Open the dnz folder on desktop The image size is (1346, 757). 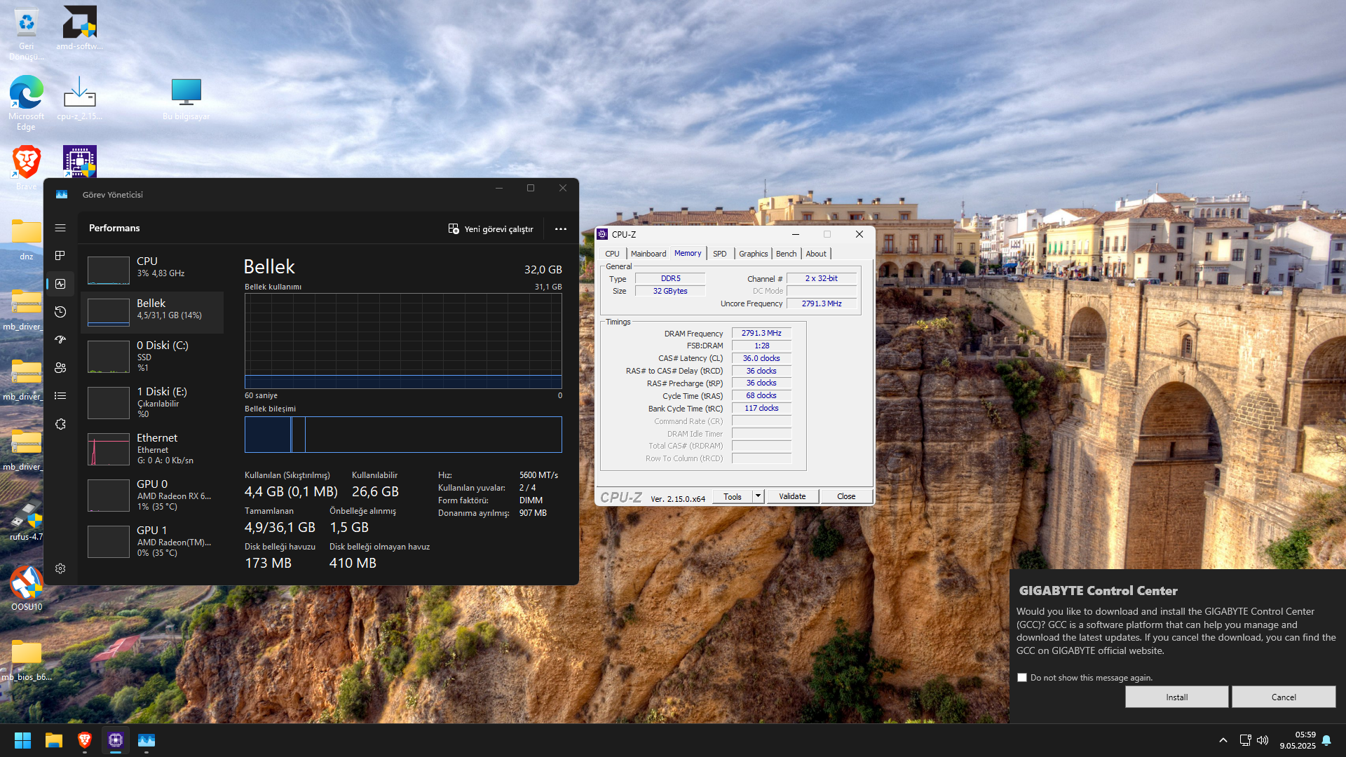tap(27, 238)
